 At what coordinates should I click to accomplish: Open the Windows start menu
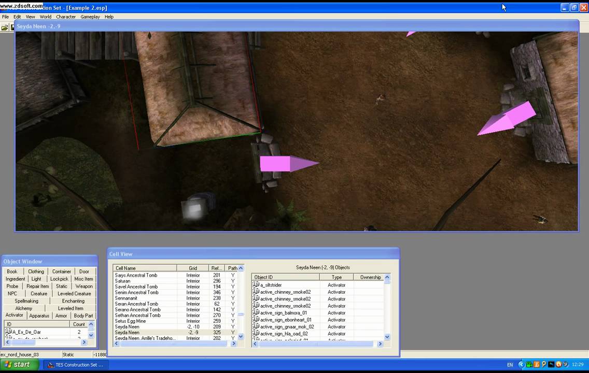(x=19, y=364)
